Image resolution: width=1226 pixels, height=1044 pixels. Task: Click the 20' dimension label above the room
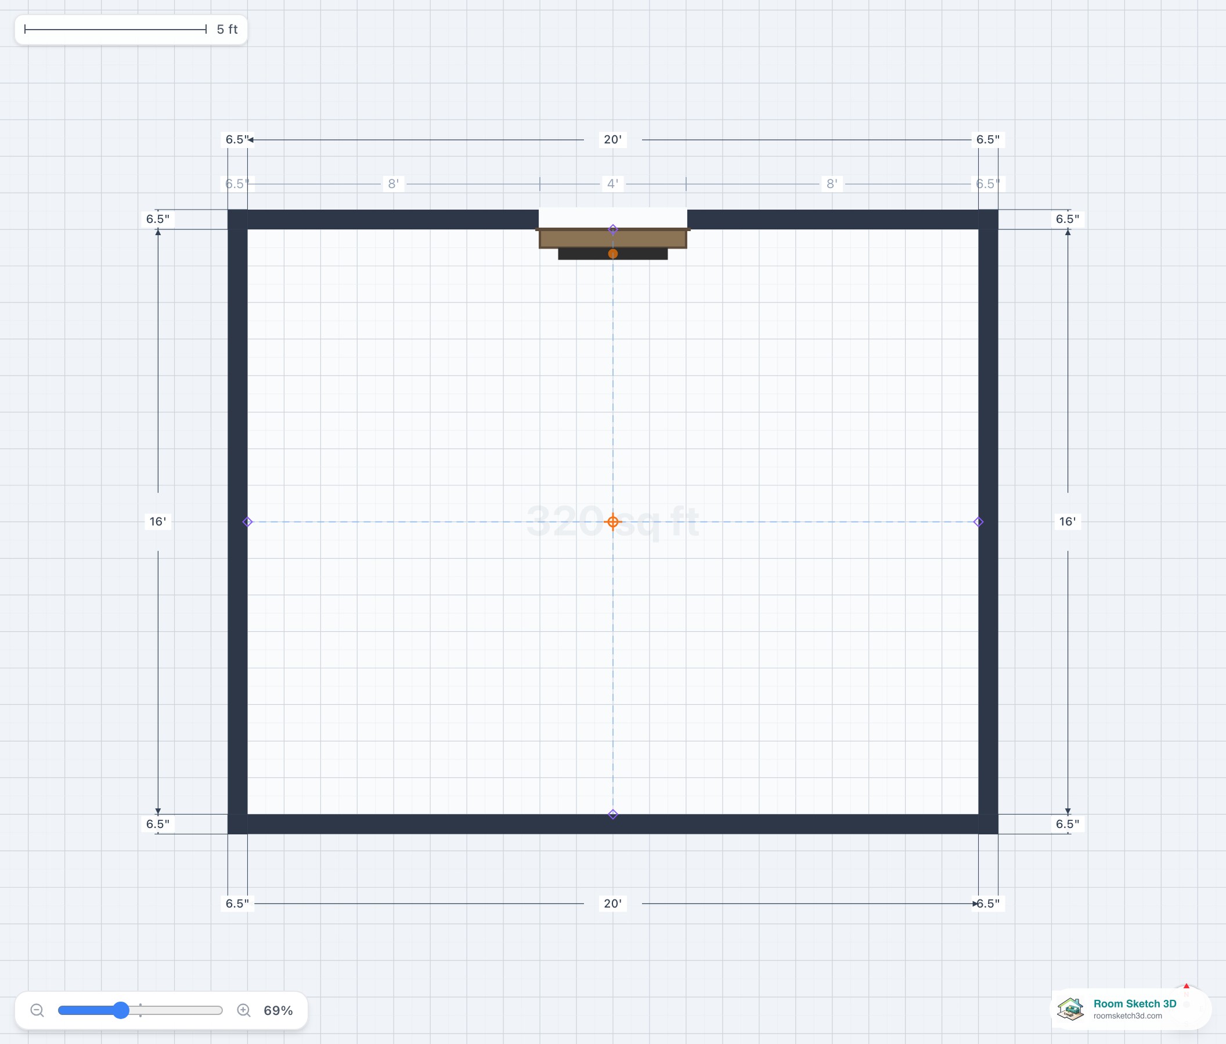click(x=613, y=140)
